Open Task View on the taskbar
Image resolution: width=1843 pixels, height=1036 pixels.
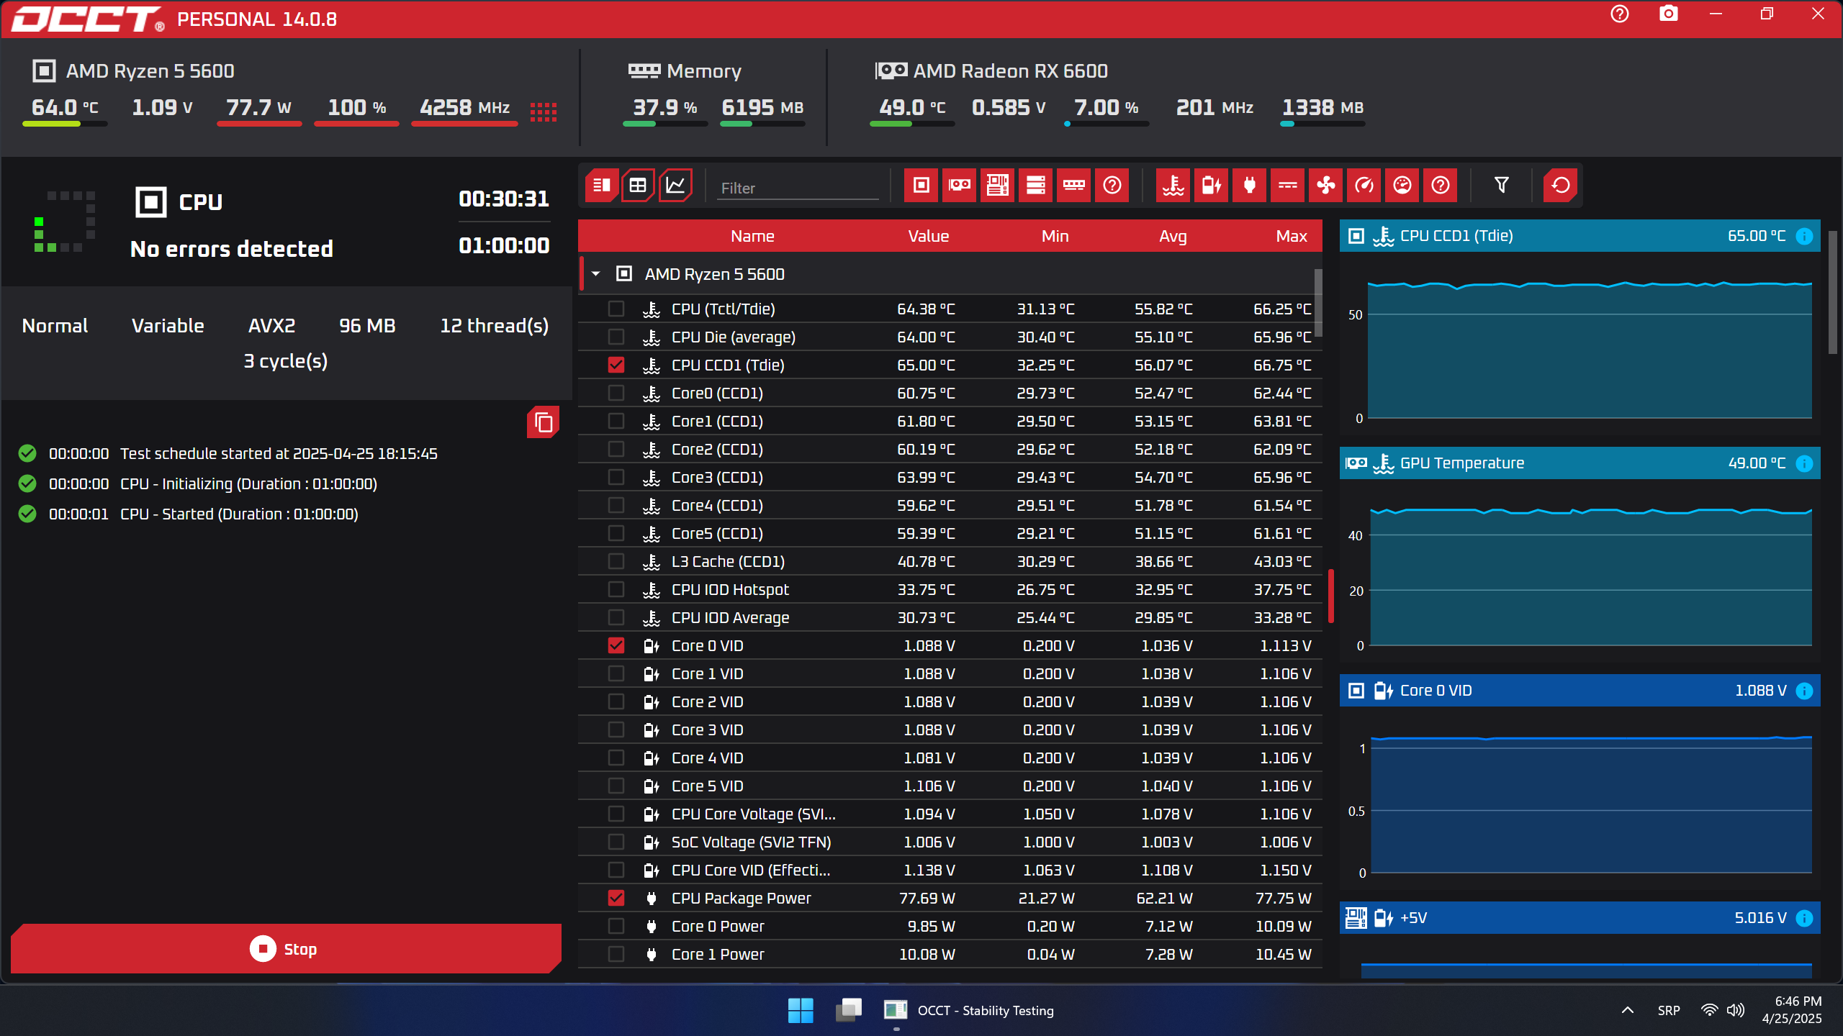click(849, 1010)
